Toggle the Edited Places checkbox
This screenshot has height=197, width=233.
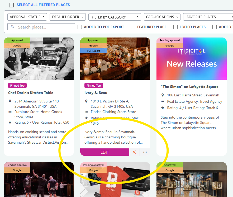[x=175, y=27]
